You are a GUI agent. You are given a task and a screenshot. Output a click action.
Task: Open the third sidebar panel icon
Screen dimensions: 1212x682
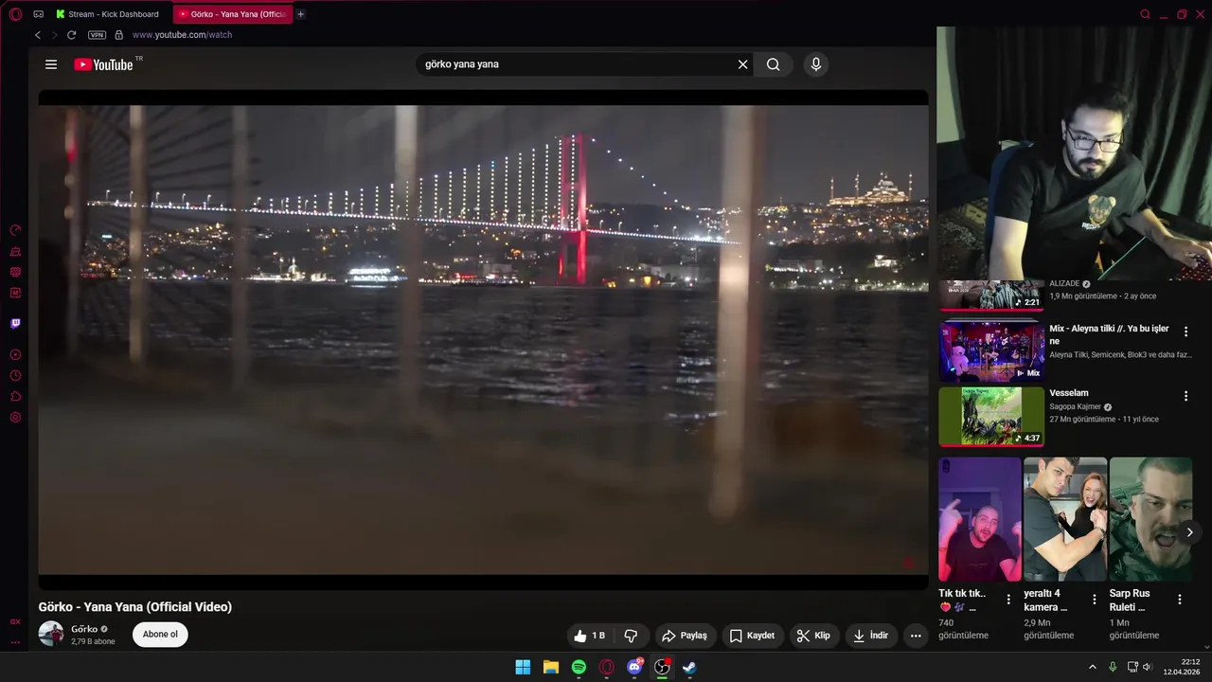(15, 272)
